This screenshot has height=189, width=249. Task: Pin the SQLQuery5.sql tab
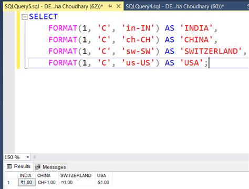click(x=110, y=6)
